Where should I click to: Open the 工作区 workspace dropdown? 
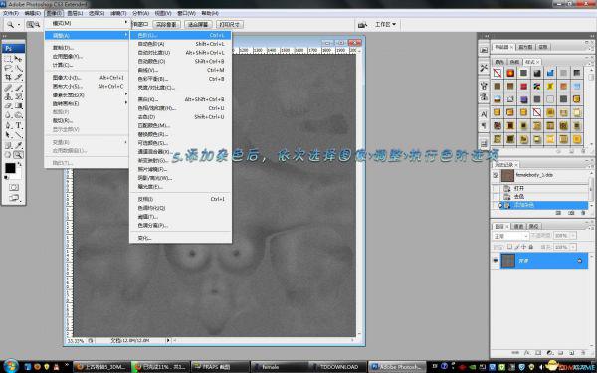tap(385, 24)
